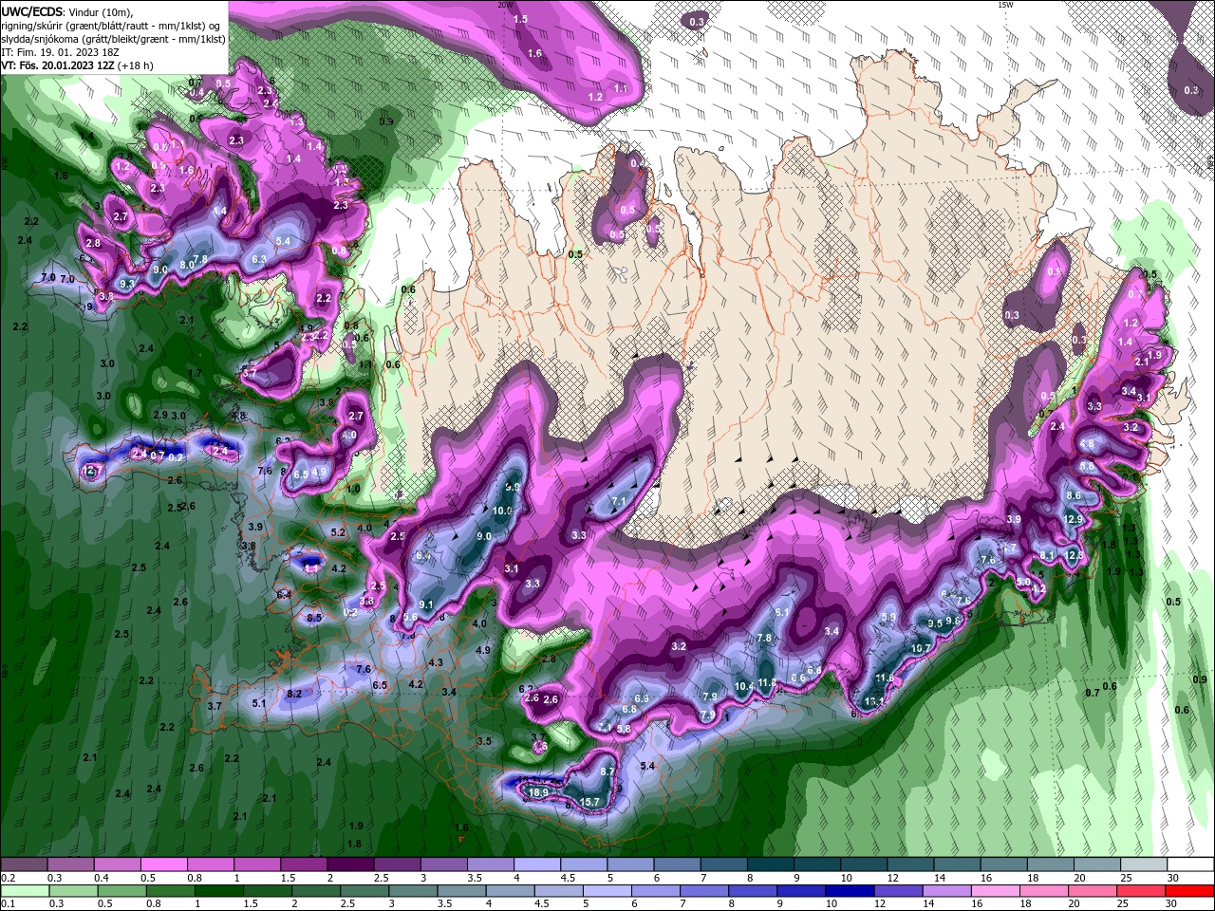
Task: Click the 'rigning/skúrir' description line in the header
Action: 112,26
